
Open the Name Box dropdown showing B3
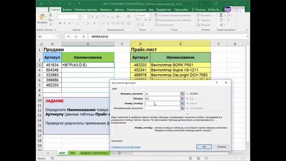(56, 37)
